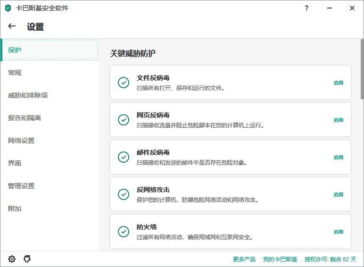
Task: Click the Kaspersky shield logo in title bar
Action: point(8,8)
